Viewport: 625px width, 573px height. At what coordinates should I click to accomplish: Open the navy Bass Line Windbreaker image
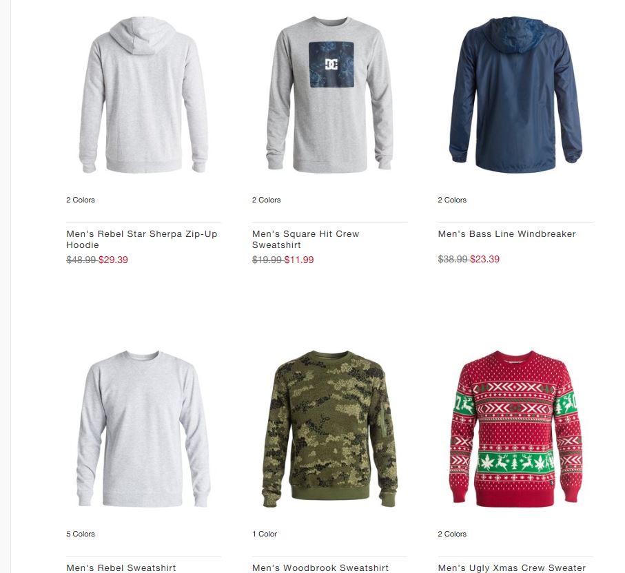(516, 95)
